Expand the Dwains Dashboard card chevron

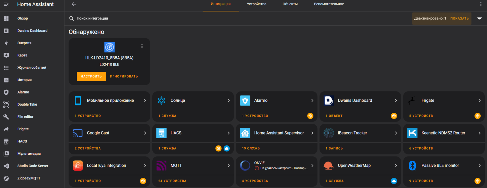click(396, 100)
